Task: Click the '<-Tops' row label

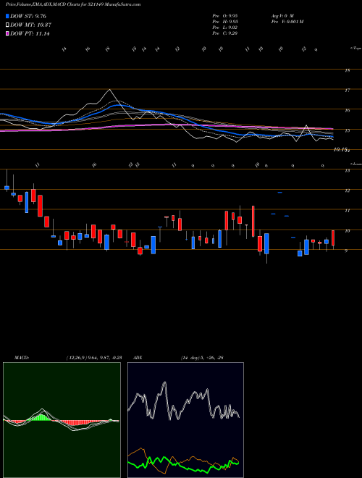Action: tap(355, 49)
